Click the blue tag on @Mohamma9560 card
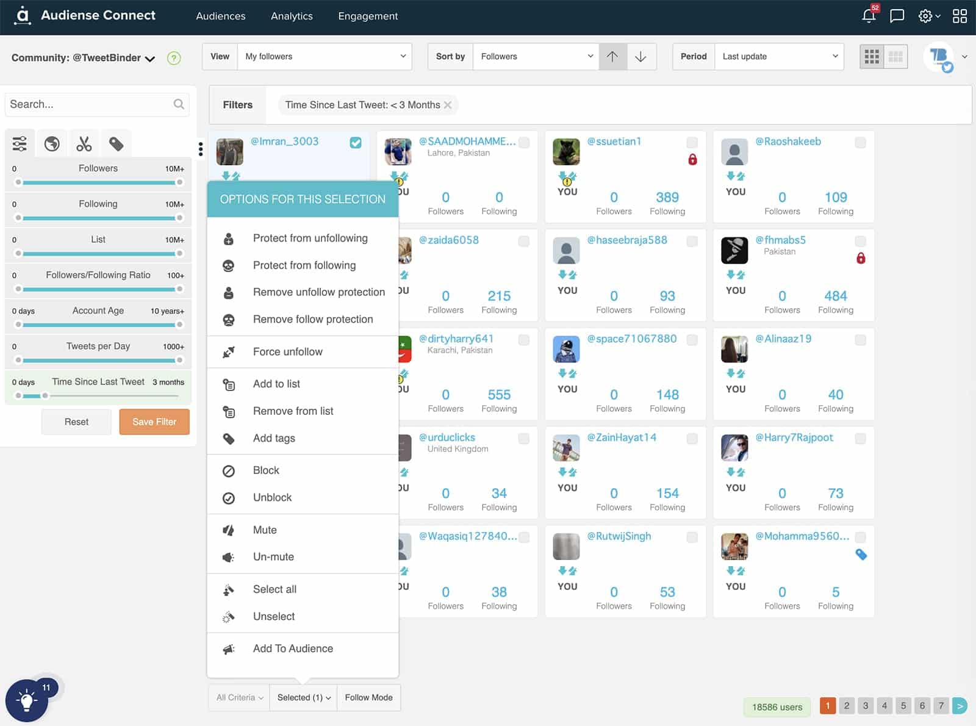This screenshot has height=726, width=976. (x=861, y=555)
